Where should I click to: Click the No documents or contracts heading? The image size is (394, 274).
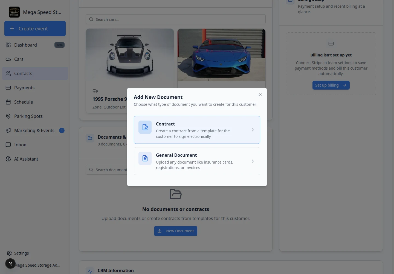click(x=176, y=209)
